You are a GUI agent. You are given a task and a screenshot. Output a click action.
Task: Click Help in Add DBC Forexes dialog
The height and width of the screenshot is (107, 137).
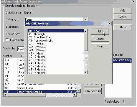coord(100,46)
